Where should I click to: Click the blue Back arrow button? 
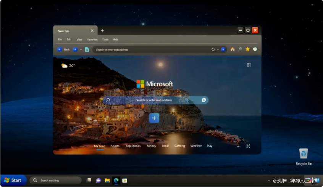tap(60, 50)
